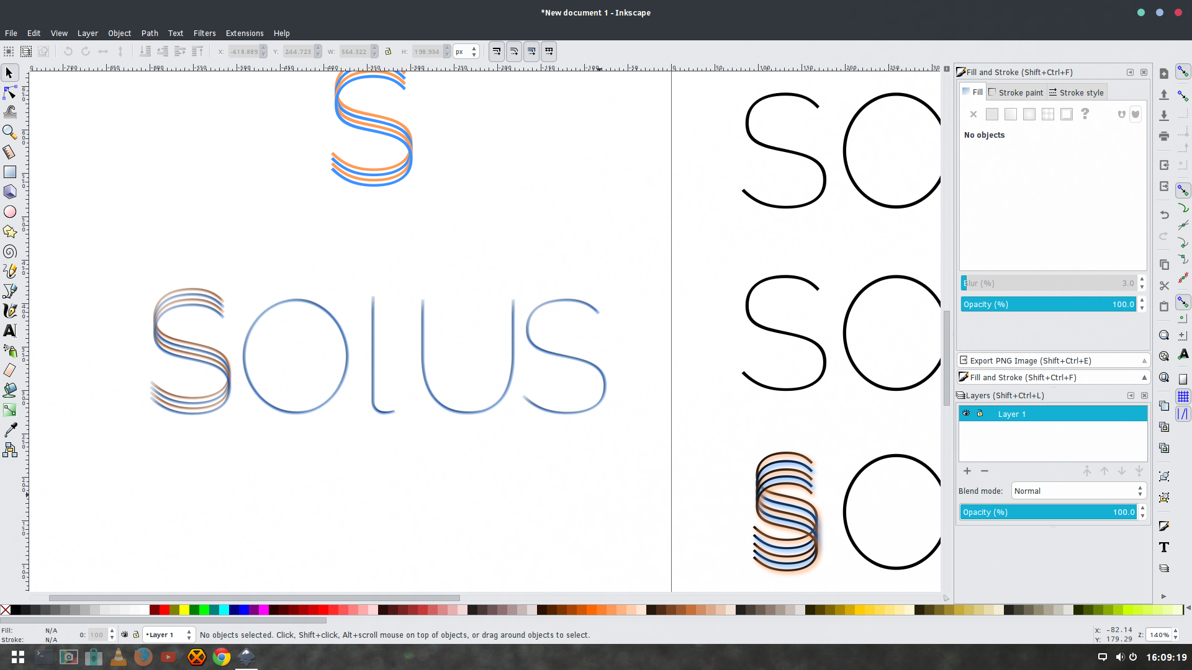Toggle move patterns with objects
The width and height of the screenshot is (1192, 670).
(548, 51)
